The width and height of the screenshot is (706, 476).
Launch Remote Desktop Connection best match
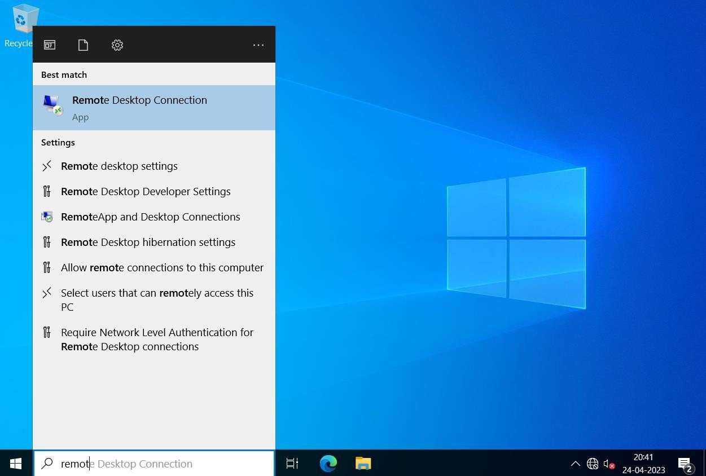point(154,108)
